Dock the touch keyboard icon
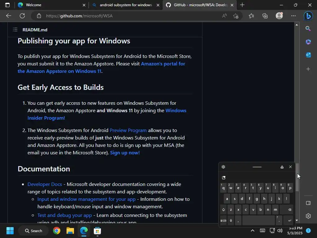This screenshot has height=238, width=317. pyautogui.click(x=282, y=167)
